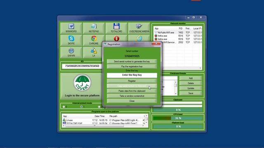Open Internet Explorer icon tile
The image size is (264, 148).
coord(139,38)
